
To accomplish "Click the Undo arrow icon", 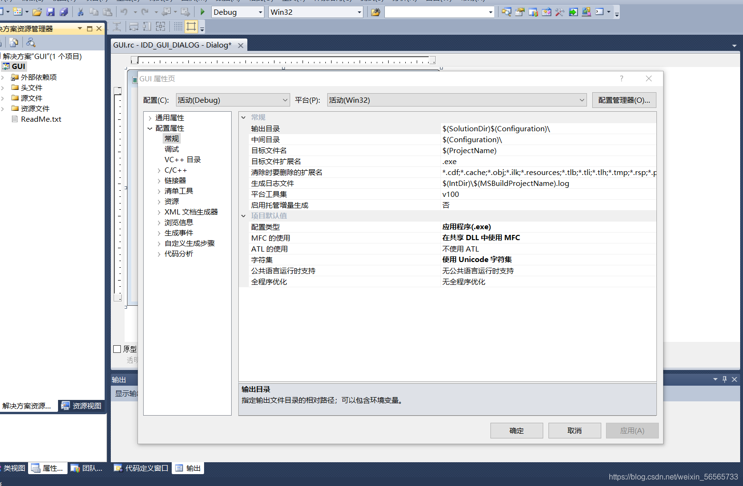I will (x=124, y=12).
